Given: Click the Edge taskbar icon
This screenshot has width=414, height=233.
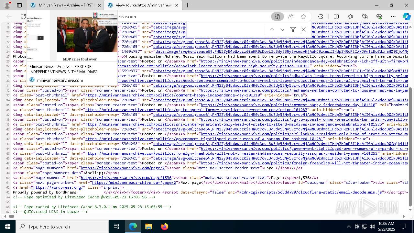Looking at the screenshot, I should tap(133, 227).
